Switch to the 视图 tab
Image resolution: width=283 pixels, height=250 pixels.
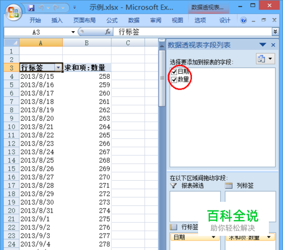pos(177,20)
